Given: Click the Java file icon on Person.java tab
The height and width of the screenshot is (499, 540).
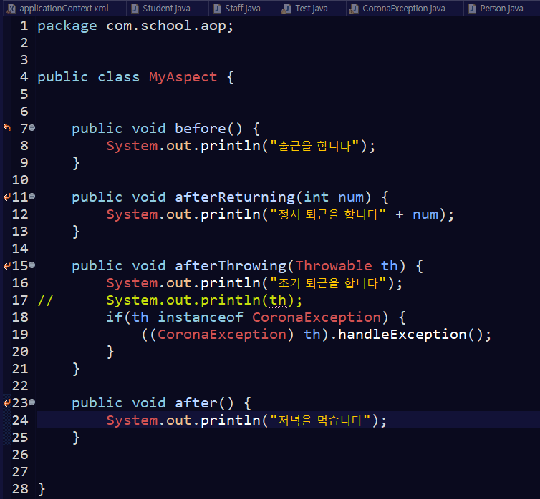Looking at the screenshot, I should pos(472,9).
